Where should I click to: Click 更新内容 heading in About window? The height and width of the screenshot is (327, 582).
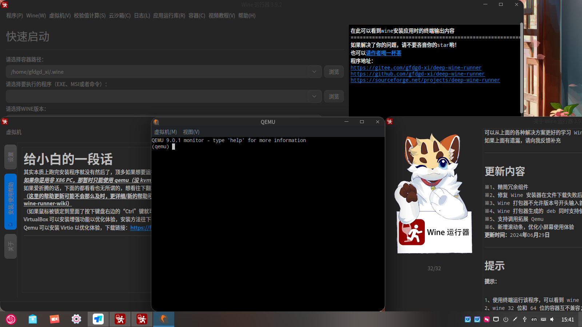point(505,171)
